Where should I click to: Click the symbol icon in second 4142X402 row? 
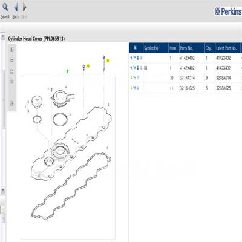click(146, 68)
